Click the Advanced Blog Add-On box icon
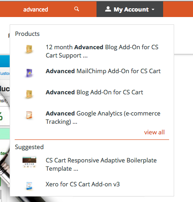 [29, 94]
